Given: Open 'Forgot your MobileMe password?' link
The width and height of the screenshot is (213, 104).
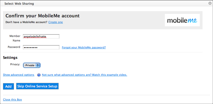Looking at the screenshot, I should tap(84, 47).
